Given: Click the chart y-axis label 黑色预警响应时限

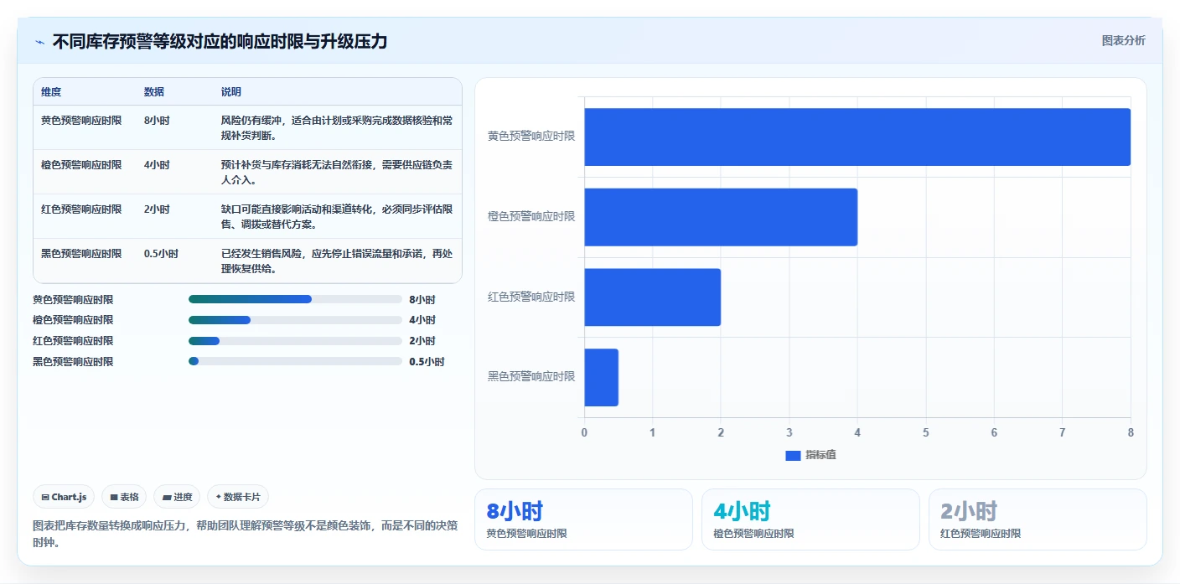Looking at the screenshot, I should tap(531, 377).
